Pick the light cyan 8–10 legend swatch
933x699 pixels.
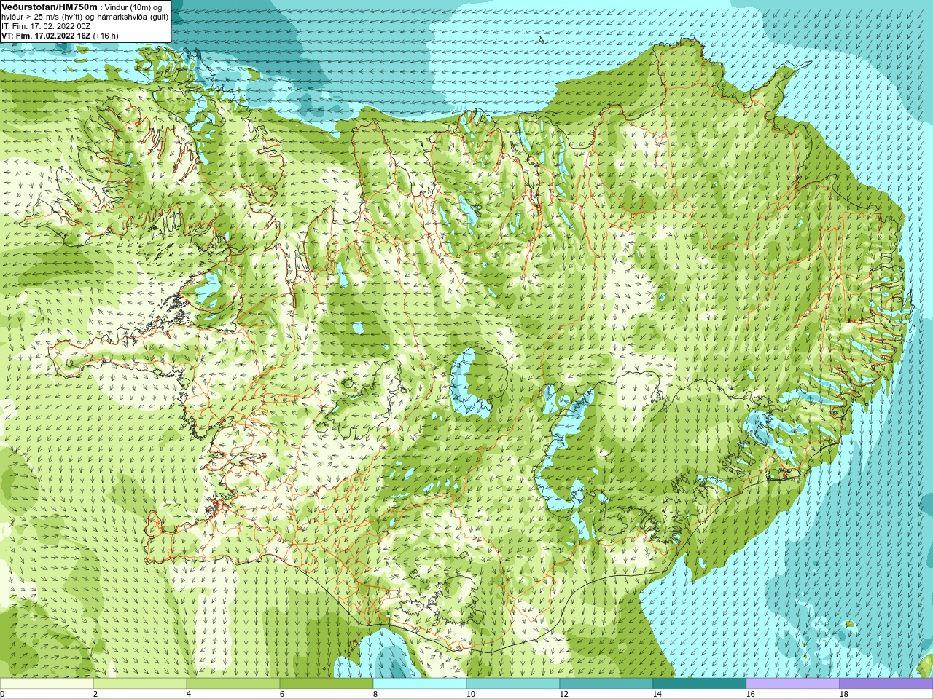pos(420,684)
